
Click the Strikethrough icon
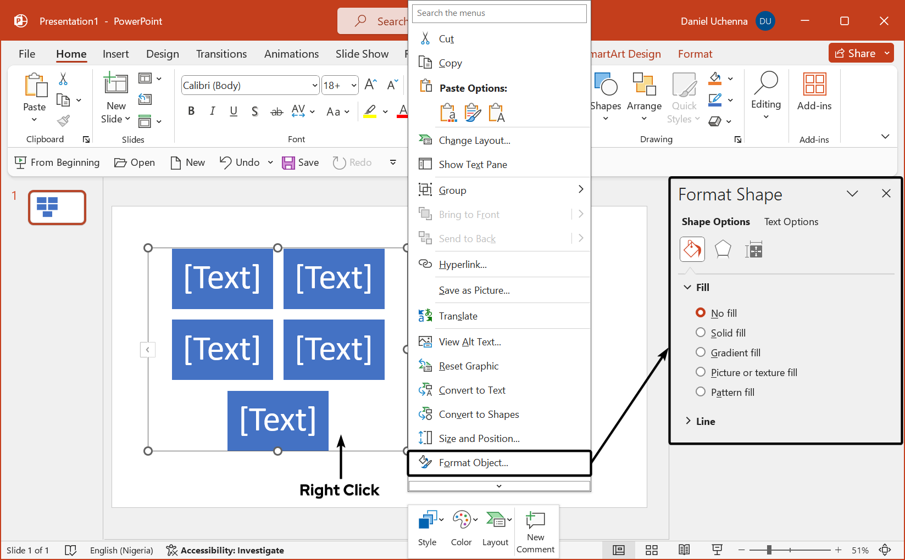tap(276, 110)
